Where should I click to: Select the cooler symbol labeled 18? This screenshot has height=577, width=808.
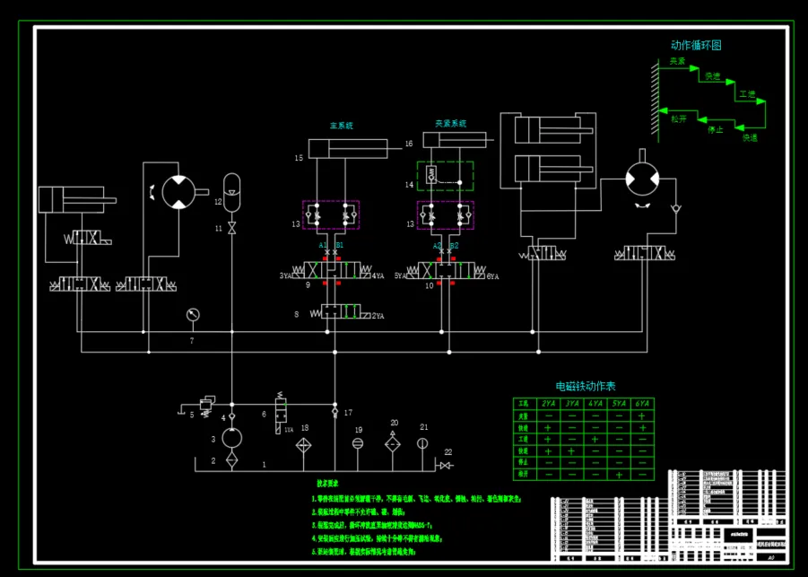[x=303, y=446]
